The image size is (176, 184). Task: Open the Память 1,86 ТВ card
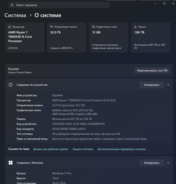[151, 37]
